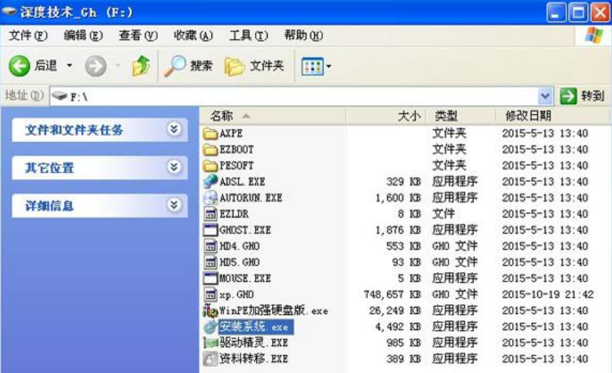Toggle the Folders pane button
This screenshot has height=373, width=612.
[x=254, y=66]
